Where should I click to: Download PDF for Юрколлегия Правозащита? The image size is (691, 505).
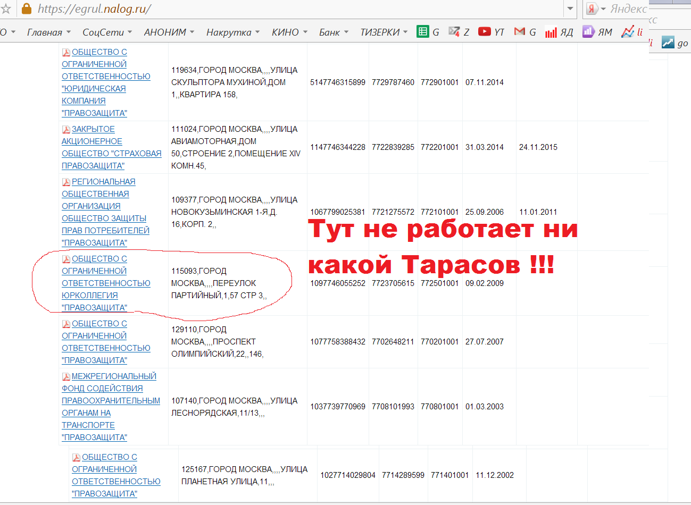66,259
